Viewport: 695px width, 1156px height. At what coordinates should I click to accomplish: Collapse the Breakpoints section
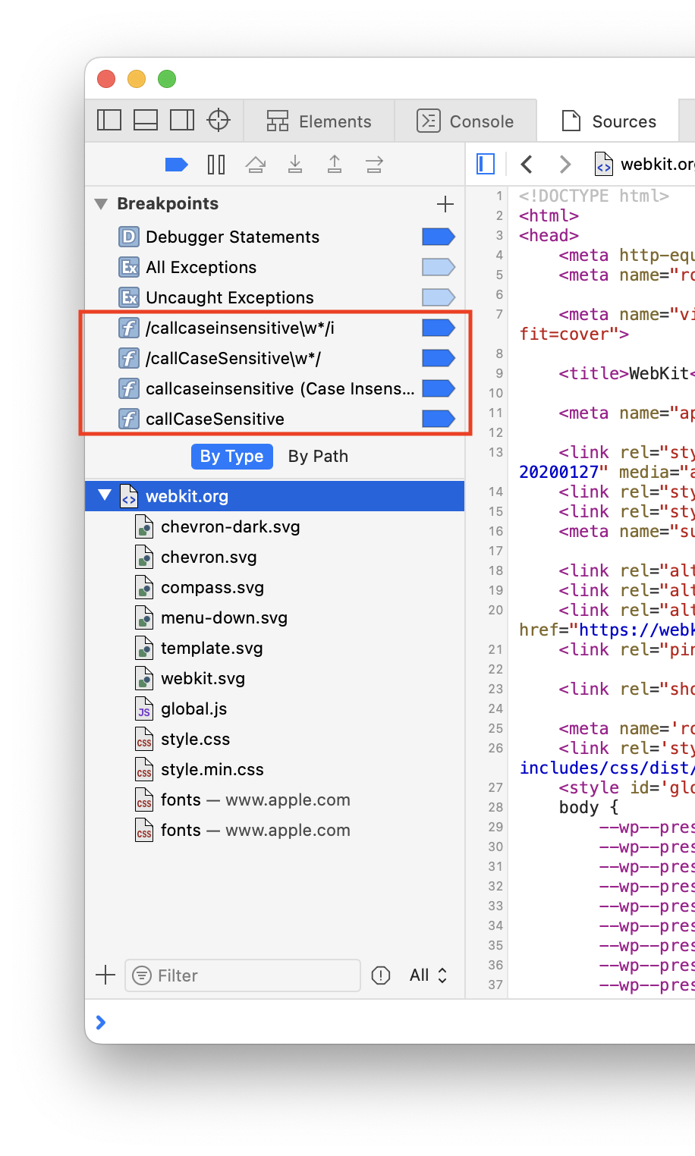(x=101, y=204)
